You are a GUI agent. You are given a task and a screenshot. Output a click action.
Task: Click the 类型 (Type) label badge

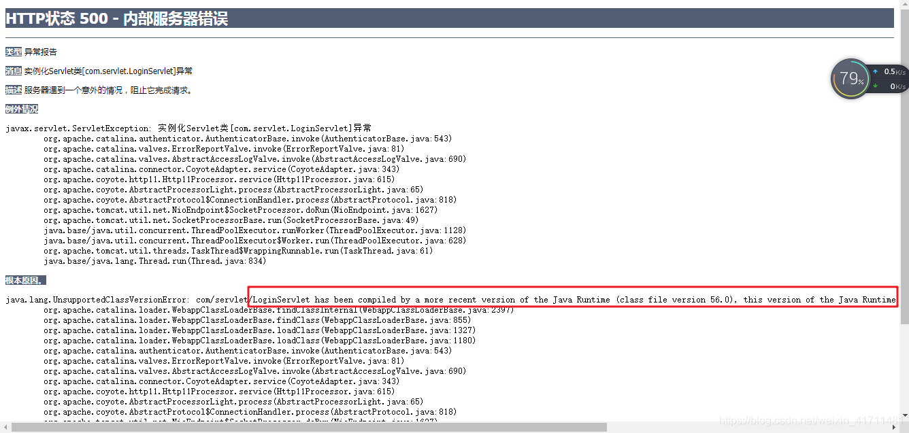pos(12,52)
